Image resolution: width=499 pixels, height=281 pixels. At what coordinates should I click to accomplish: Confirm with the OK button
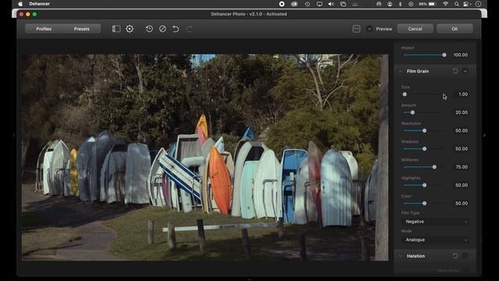pos(455,29)
